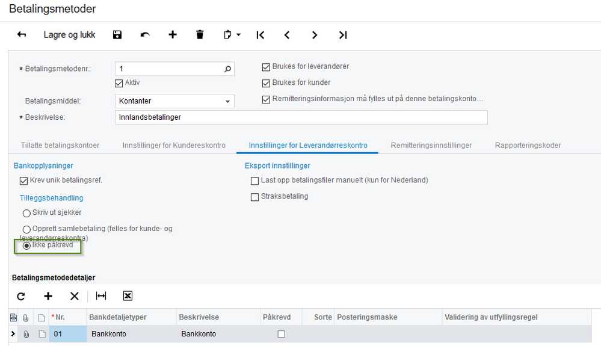The height and width of the screenshot is (346, 601).
Task: Enable the Straksbetaling checkbox
Action: 254,197
